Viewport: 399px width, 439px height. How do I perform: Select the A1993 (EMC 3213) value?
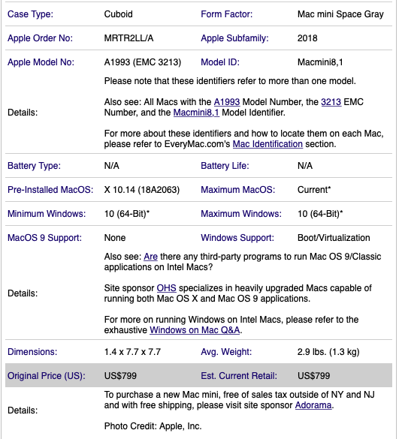[143, 62]
